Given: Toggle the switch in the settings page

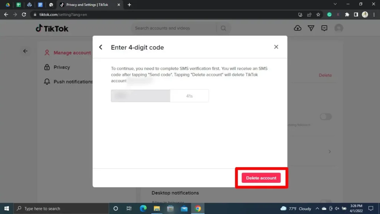Looking at the screenshot, I should point(326,117).
